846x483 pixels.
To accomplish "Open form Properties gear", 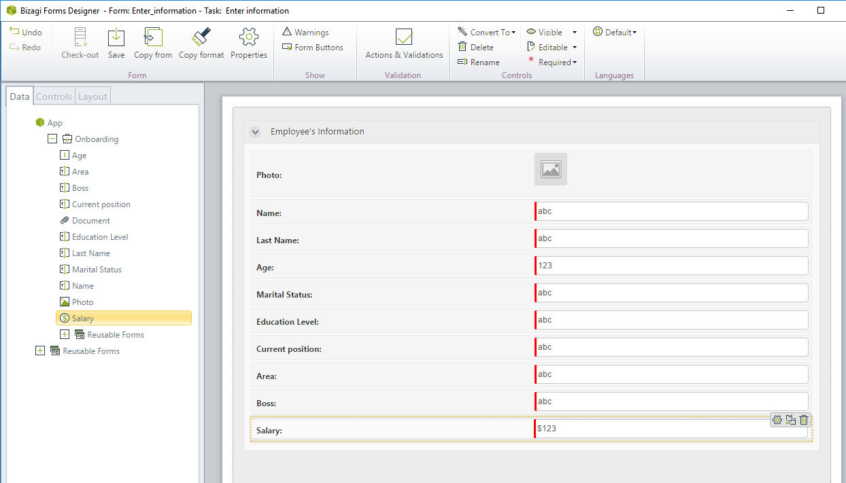I will point(249,43).
